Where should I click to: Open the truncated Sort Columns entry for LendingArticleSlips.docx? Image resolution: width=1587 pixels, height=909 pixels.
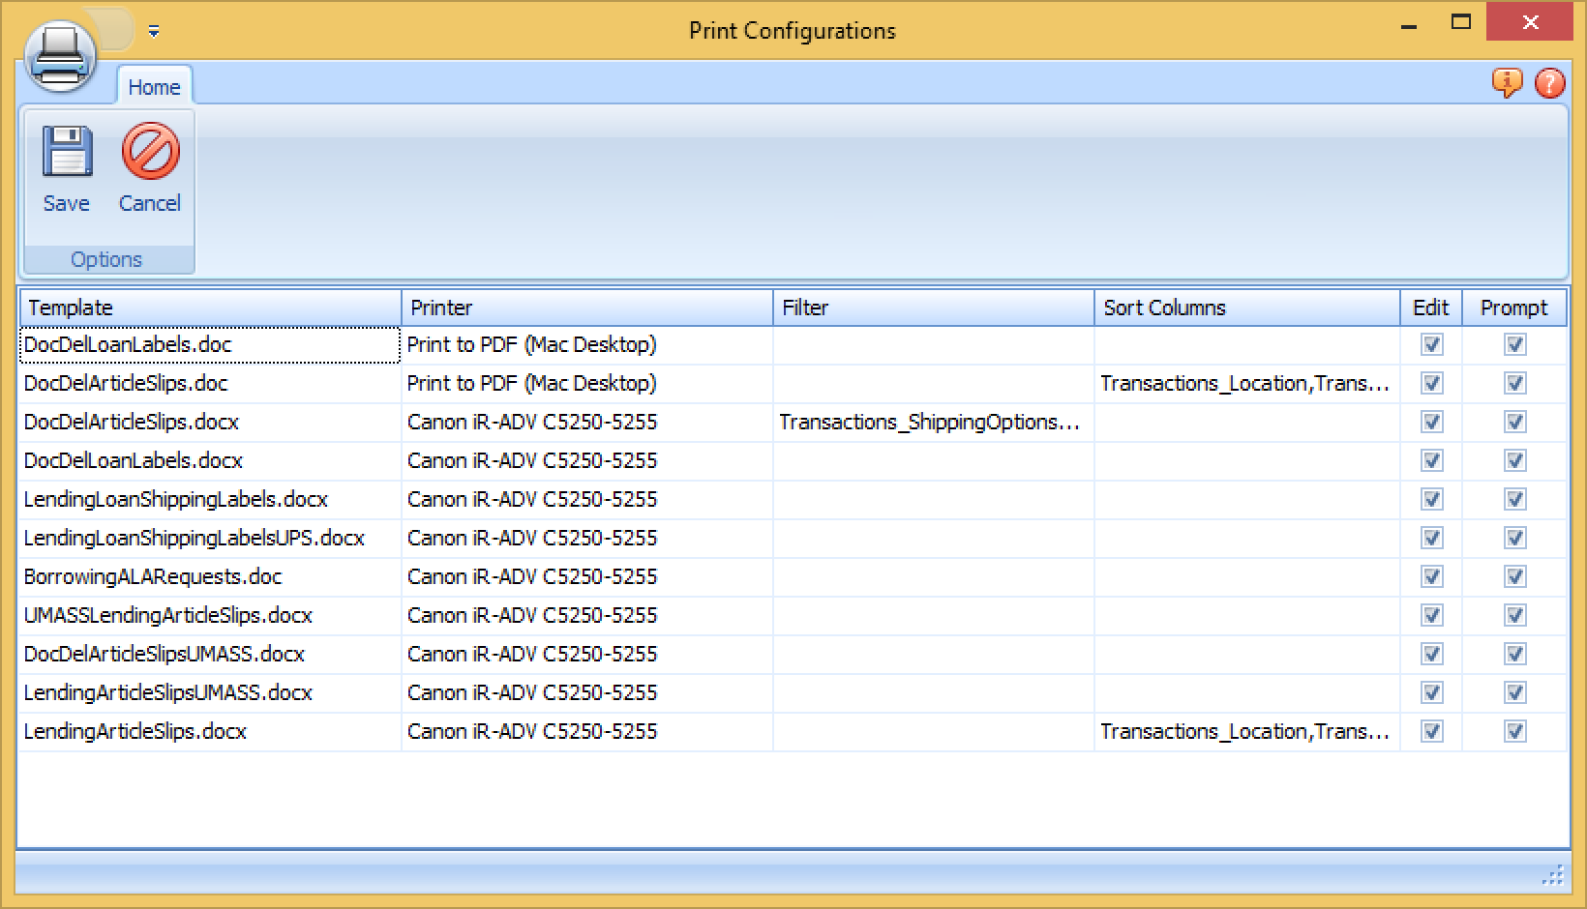click(x=1246, y=732)
